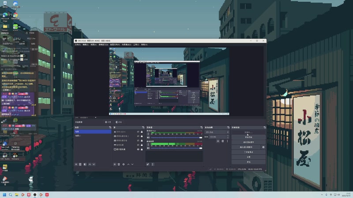The image size is (353, 198).
Task: Move scene up with the arrow icon
Action: pos(90,164)
